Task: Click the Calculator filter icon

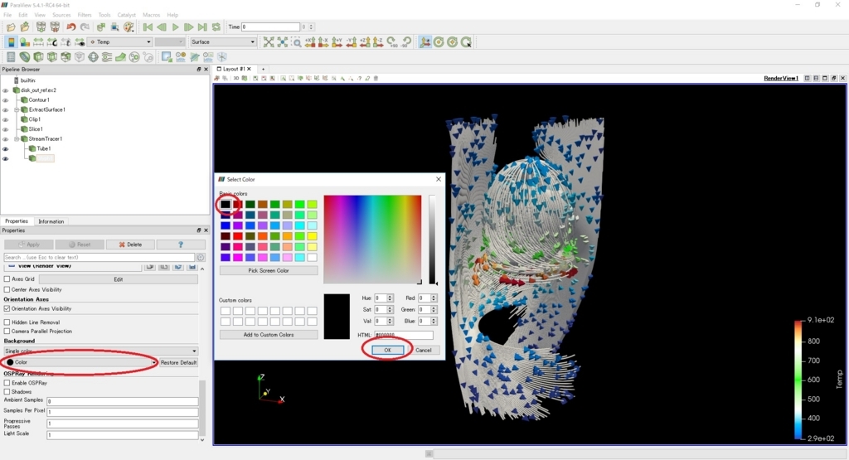Action: [11, 57]
